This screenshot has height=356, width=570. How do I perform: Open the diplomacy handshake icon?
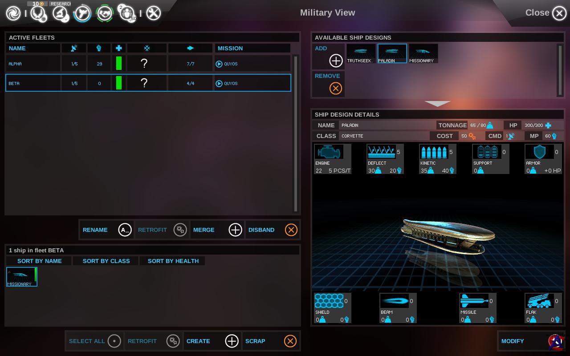click(105, 13)
